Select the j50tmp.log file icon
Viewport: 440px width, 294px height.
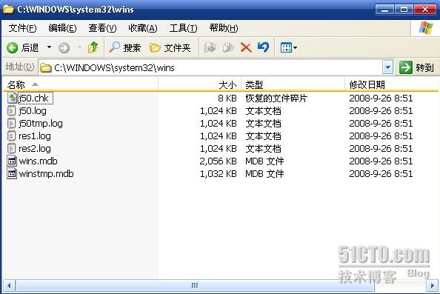point(11,124)
